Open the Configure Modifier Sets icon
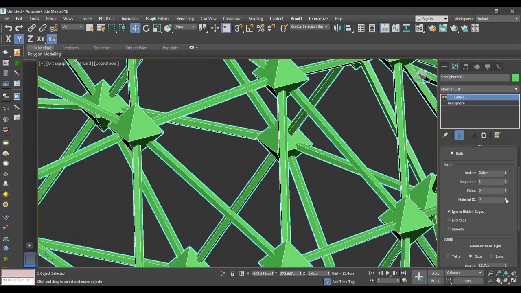This screenshot has height=293, width=521. coord(497,135)
